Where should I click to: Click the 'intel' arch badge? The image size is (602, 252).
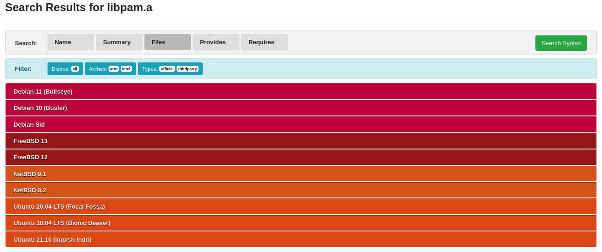126,68
